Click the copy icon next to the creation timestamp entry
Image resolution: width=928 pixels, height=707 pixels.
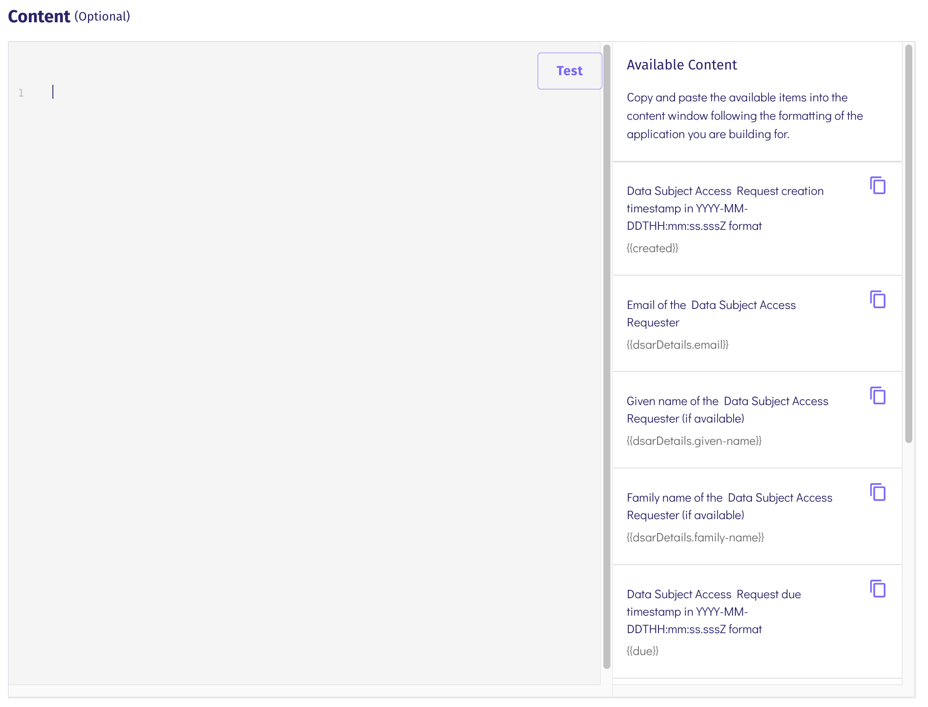point(878,186)
